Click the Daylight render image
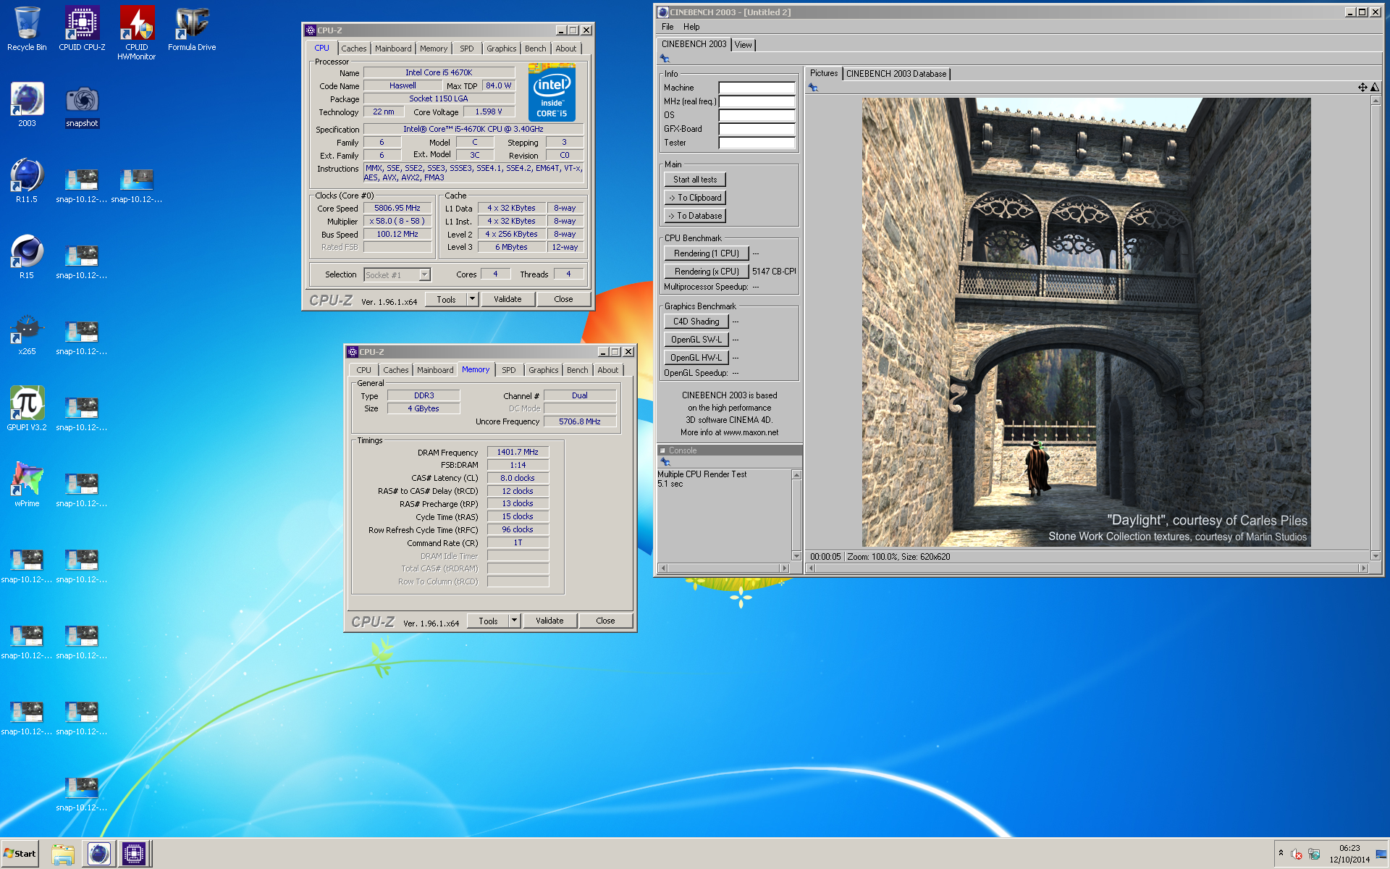This screenshot has height=869, width=1390. (1086, 322)
